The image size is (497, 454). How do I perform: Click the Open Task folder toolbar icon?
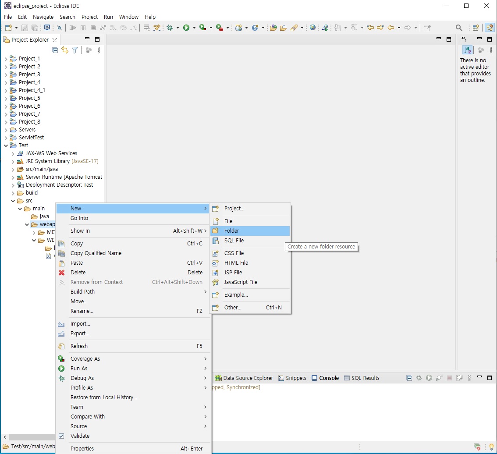283,28
